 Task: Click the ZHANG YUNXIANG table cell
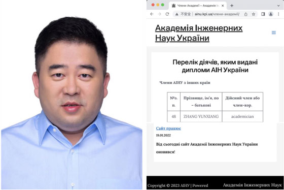click(201, 116)
